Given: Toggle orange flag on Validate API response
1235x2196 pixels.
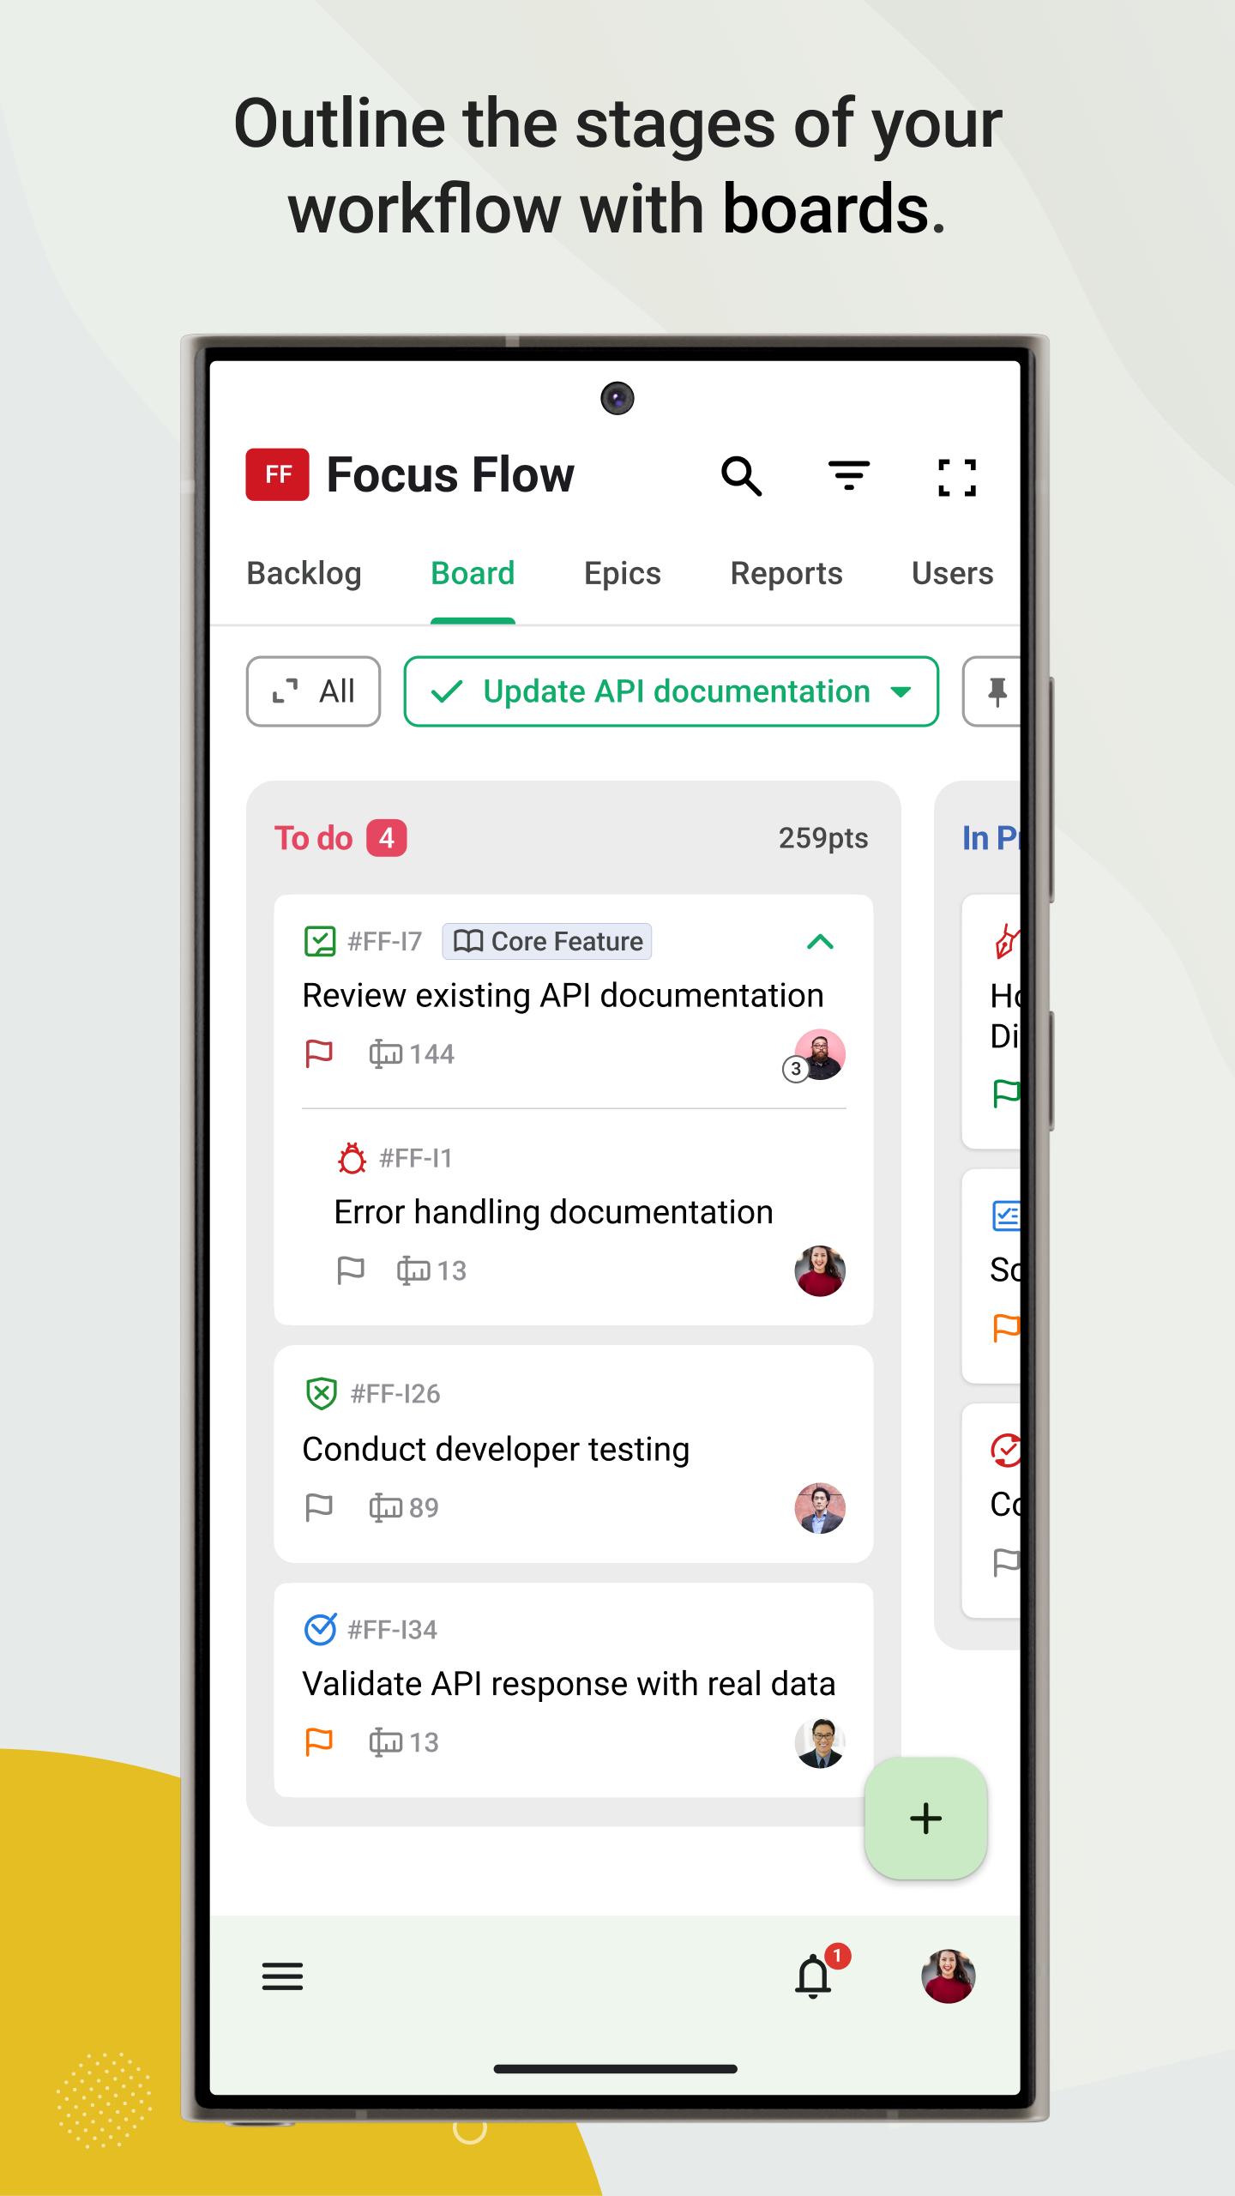Looking at the screenshot, I should [x=319, y=1741].
